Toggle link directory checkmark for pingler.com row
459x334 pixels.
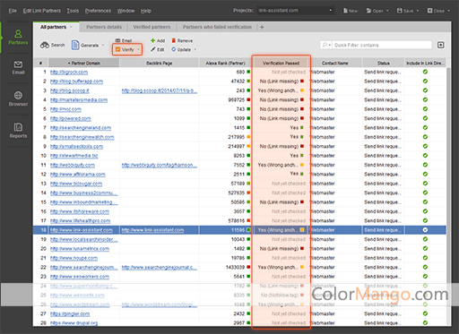point(425,313)
